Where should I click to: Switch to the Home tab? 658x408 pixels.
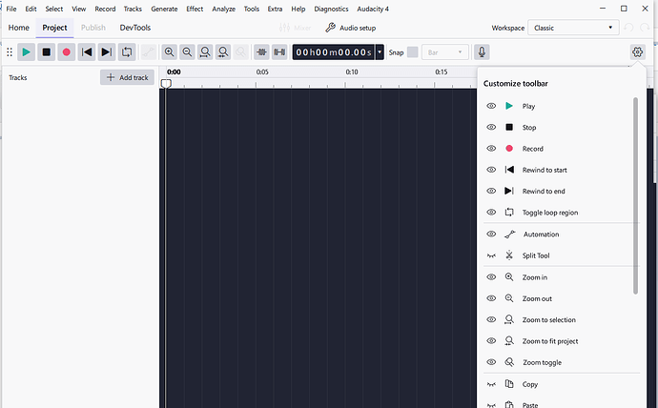pyautogui.click(x=19, y=29)
